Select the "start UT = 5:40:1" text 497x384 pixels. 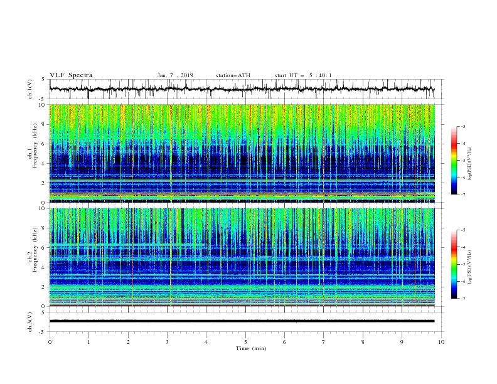pyautogui.click(x=303, y=75)
